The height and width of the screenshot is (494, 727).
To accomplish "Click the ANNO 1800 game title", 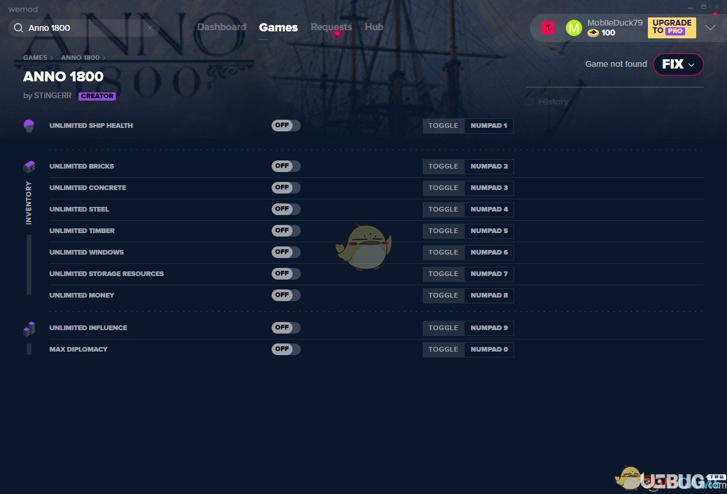I will pos(63,77).
